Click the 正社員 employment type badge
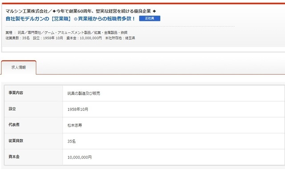Image resolution: width=285 pixels, height=171 pixels. tap(150, 18)
